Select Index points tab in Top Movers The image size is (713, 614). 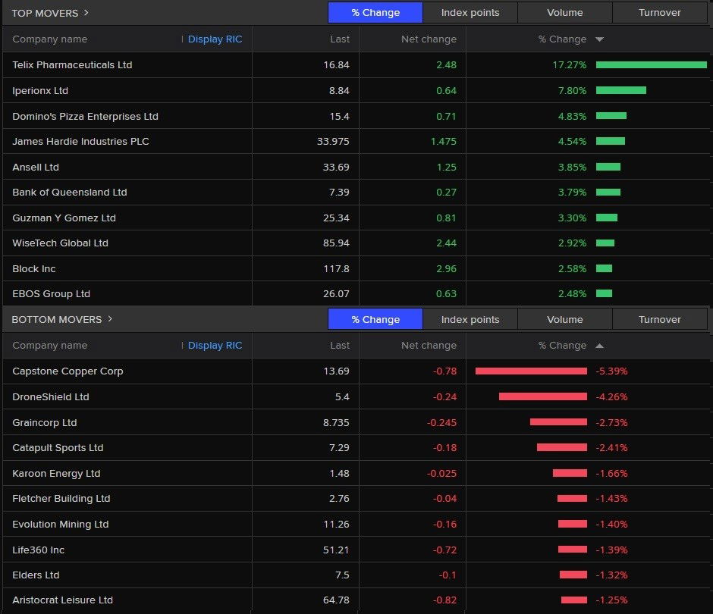pyautogui.click(x=470, y=13)
